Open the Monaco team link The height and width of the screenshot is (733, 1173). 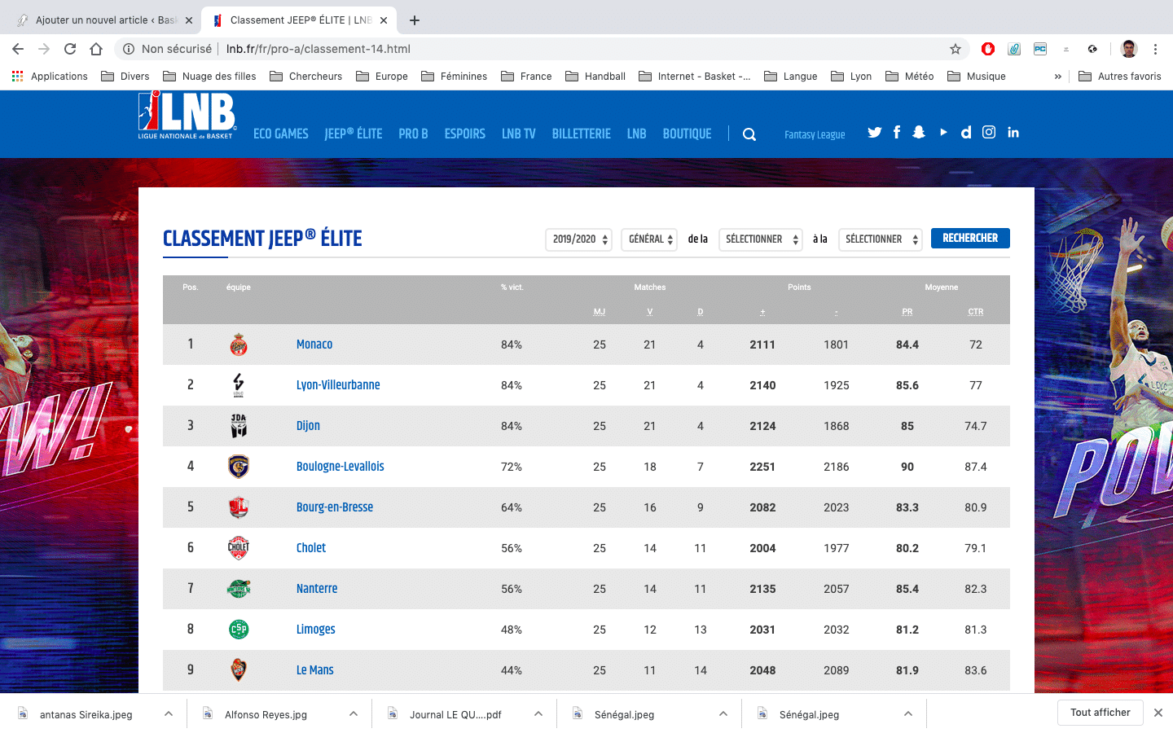click(314, 345)
